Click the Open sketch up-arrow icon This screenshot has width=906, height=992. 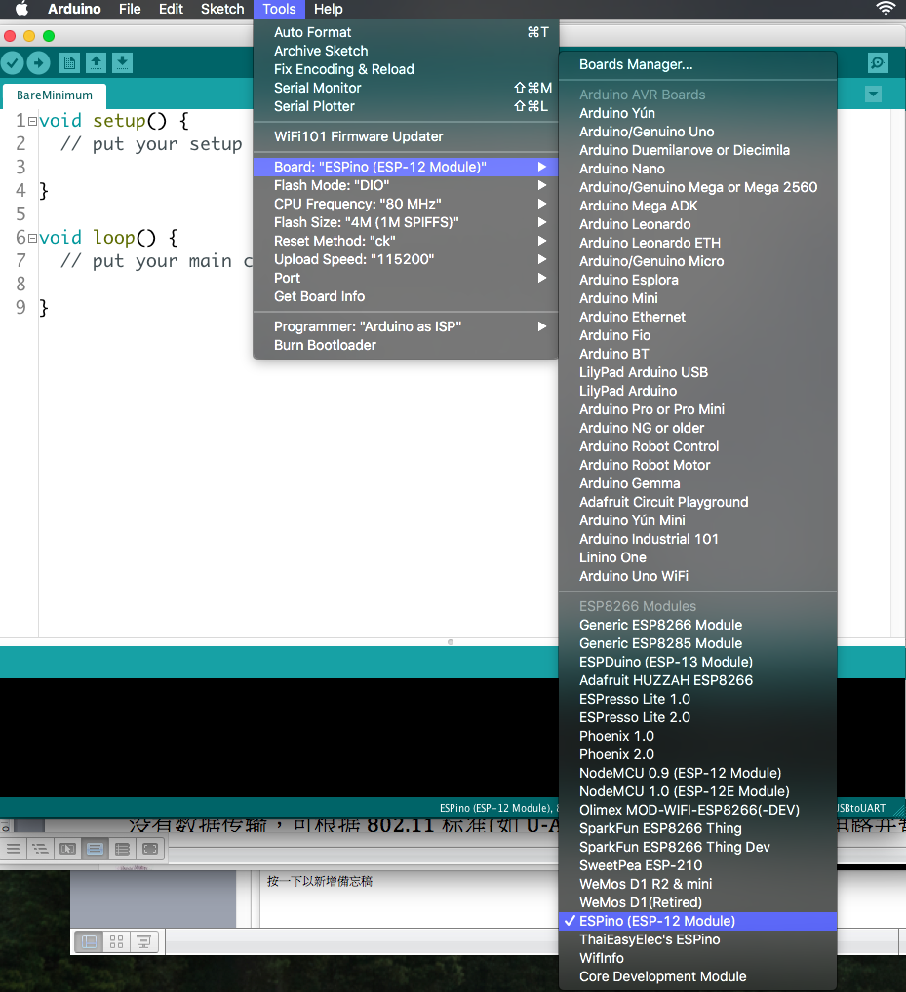pos(96,62)
